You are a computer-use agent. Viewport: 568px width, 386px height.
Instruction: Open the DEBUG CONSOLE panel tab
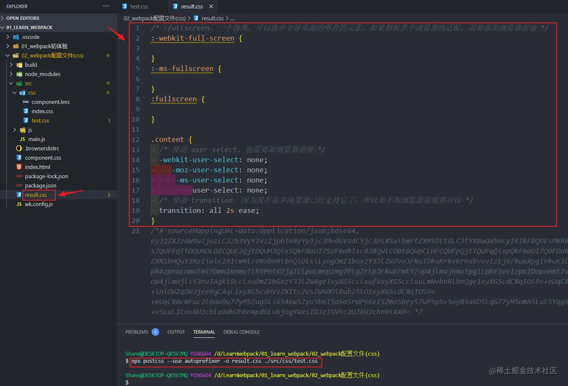(x=242, y=332)
